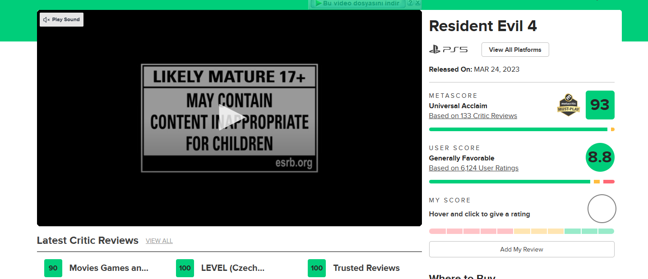648x279 pixels.
Task: Click 'Bu video dosyasını indir' download text
Action: [361, 4]
